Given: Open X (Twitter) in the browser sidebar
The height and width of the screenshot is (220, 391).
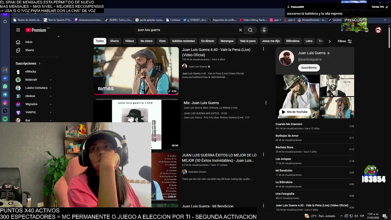Looking at the screenshot, I should pos(5,111).
